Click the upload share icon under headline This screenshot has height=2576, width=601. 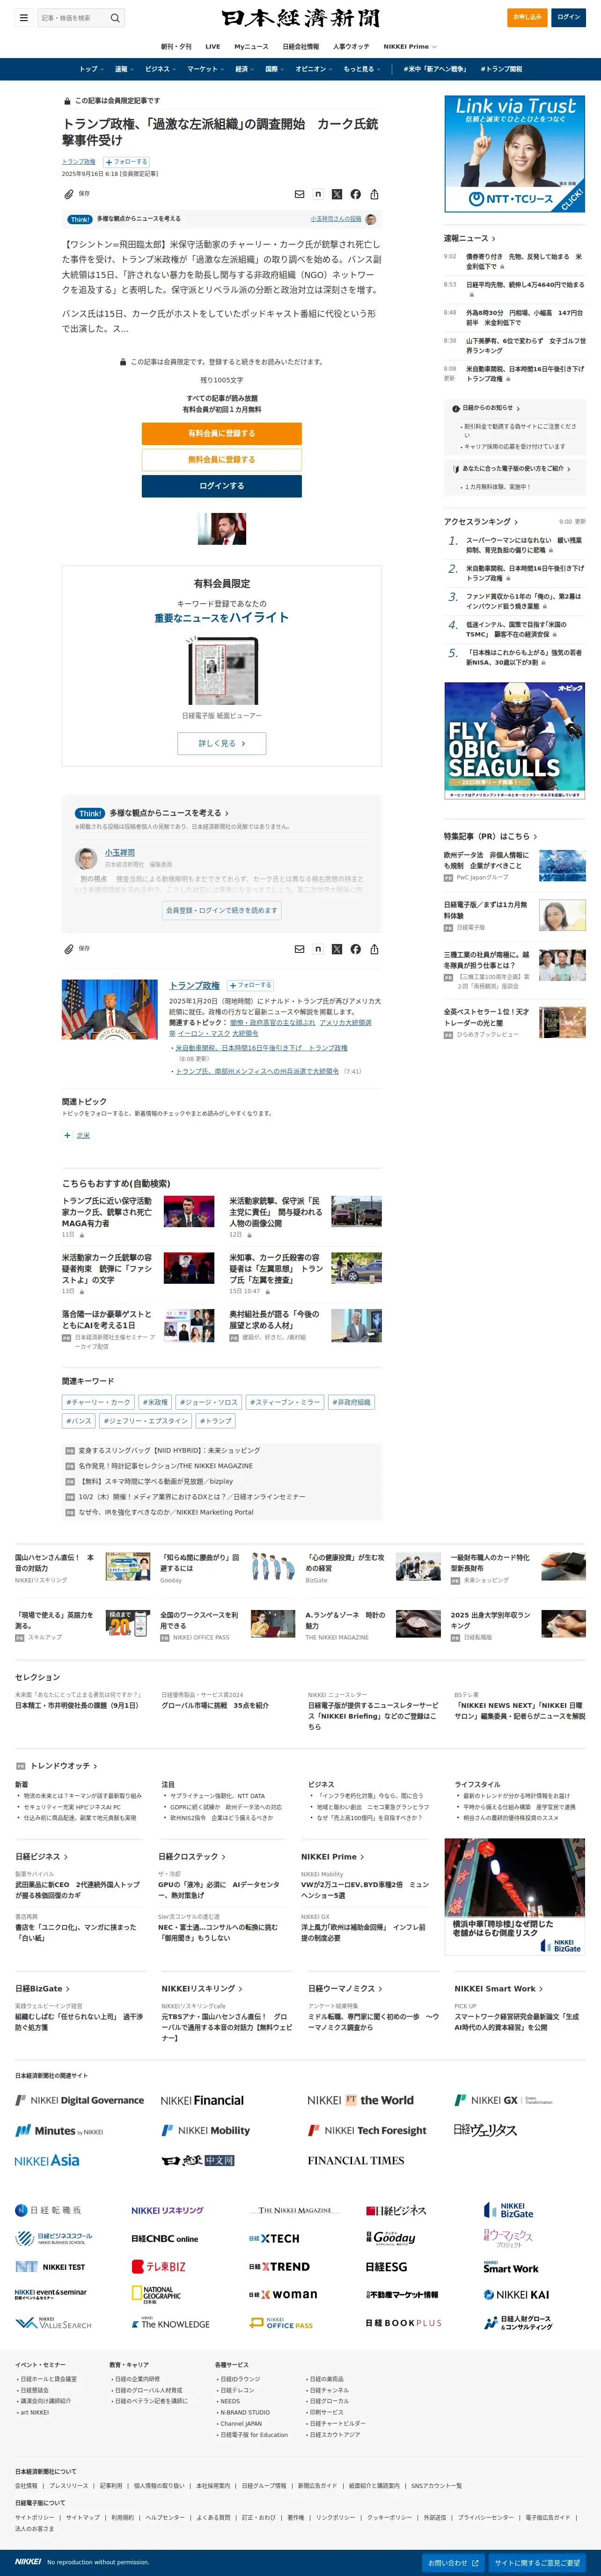click(374, 194)
